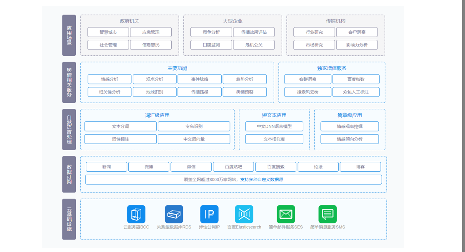Click the 百度搜索 data source
The height and width of the screenshot is (252, 465).
[276, 167]
